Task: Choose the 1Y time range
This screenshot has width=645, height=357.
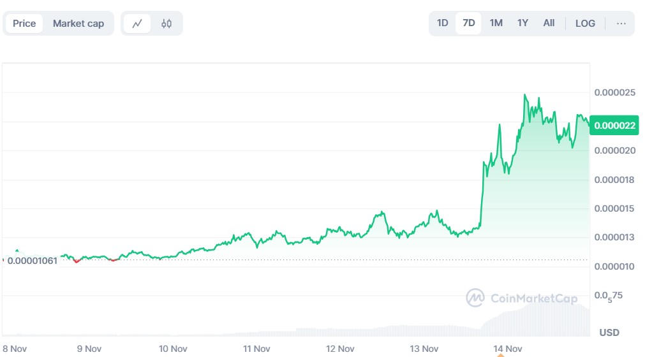Action: 523,24
